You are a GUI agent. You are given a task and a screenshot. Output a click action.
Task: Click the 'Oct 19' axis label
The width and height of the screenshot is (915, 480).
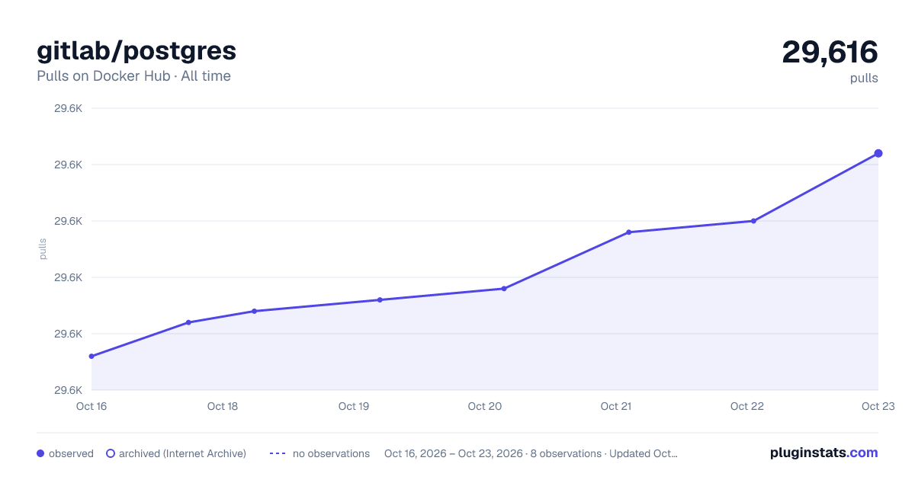click(x=354, y=406)
